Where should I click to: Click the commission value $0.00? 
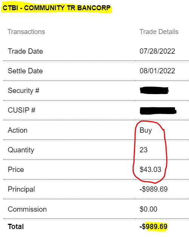(x=148, y=209)
